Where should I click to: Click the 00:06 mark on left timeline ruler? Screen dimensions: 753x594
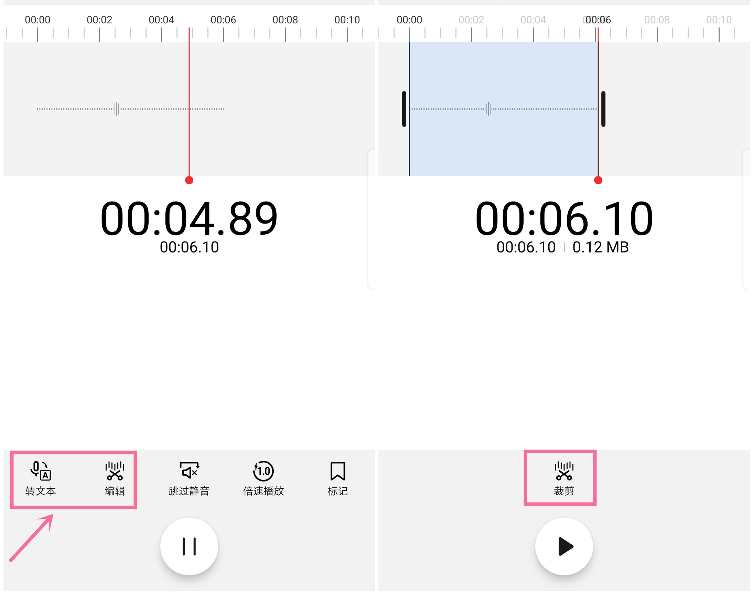[223, 20]
